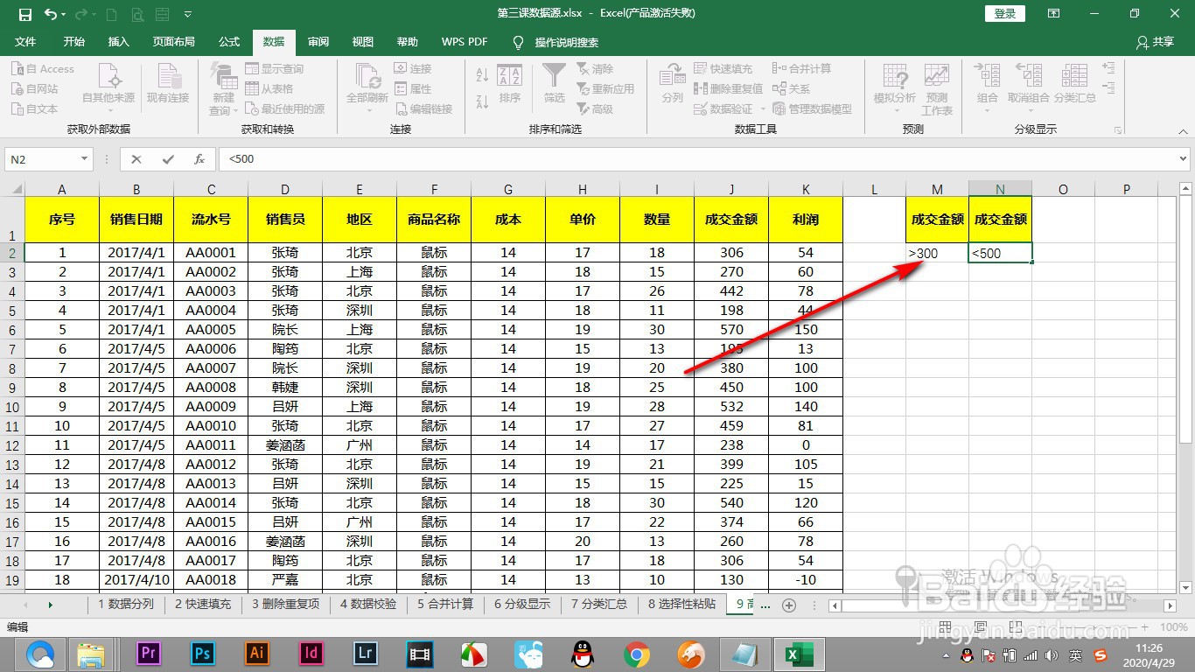Click the 登录 (Sign in) button

tap(1005, 13)
